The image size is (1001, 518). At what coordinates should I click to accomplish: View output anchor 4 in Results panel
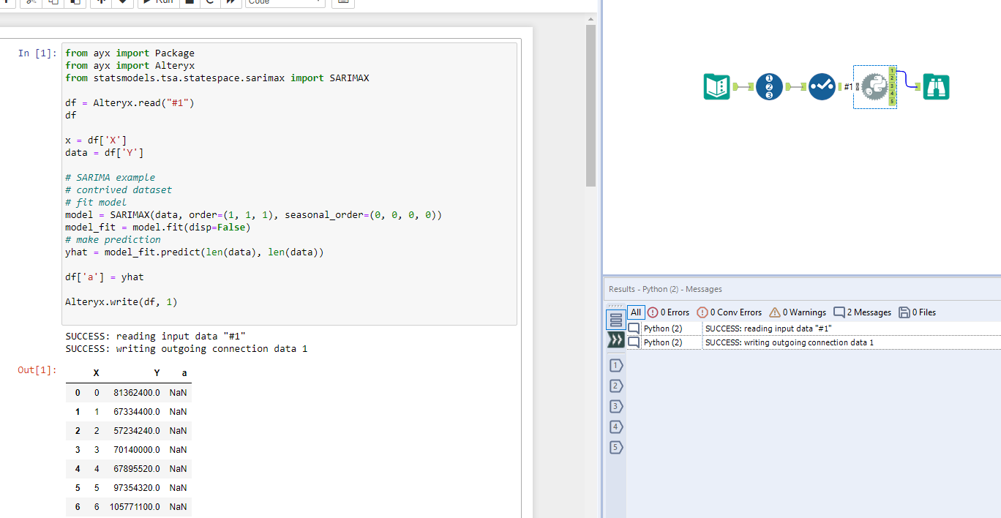click(x=616, y=427)
